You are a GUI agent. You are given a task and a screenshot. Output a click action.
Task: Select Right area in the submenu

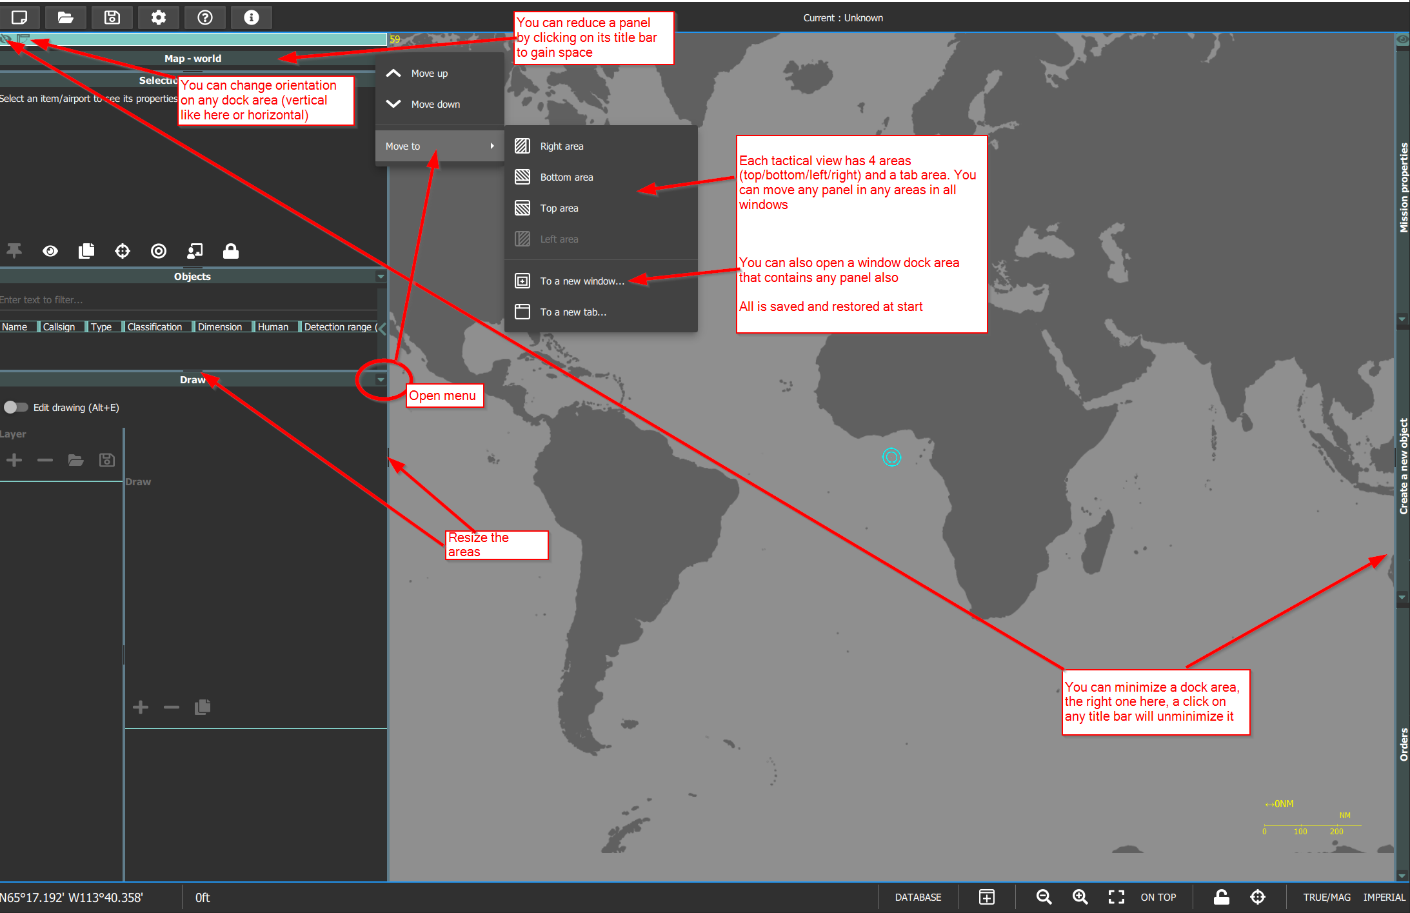click(x=601, y=146)
